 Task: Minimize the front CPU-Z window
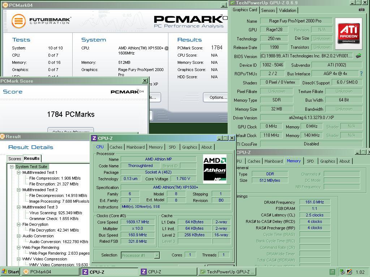[219, 138]
